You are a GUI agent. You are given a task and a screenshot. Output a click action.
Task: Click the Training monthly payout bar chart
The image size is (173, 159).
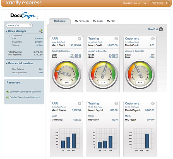tap(104, 140)
